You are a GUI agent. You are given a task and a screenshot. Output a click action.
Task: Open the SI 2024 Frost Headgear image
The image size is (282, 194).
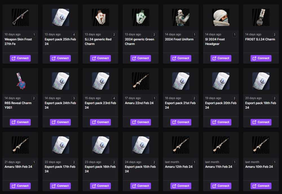pos(221,18)
